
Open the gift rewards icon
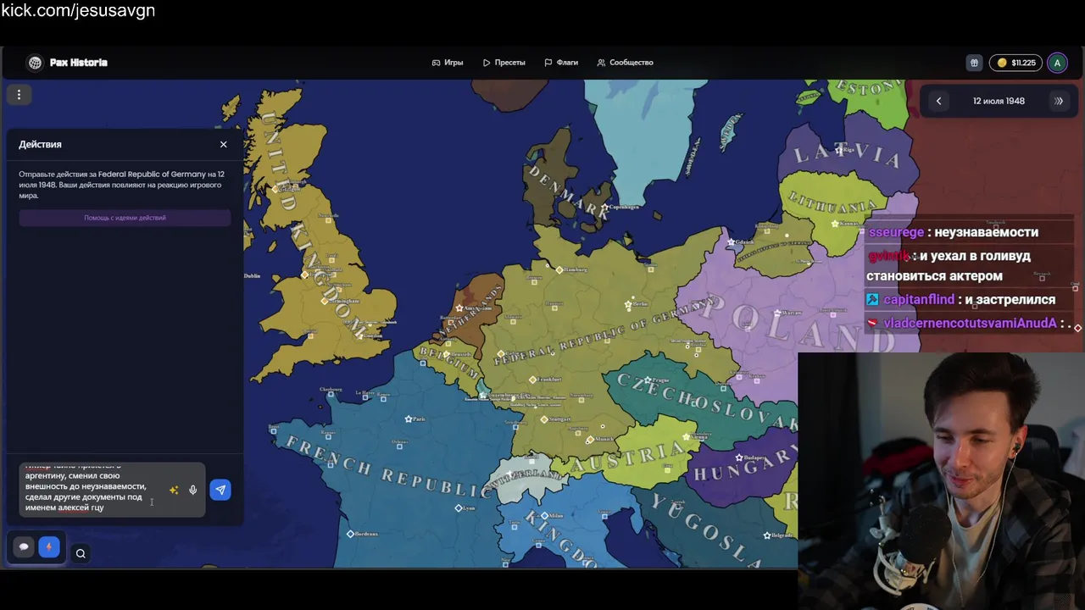974,63
